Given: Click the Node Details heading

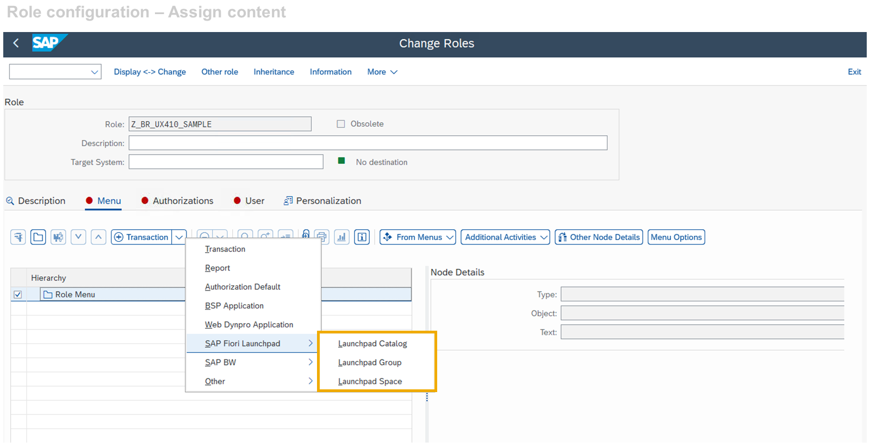Looking at the screenshot, I should pos(457,273).
